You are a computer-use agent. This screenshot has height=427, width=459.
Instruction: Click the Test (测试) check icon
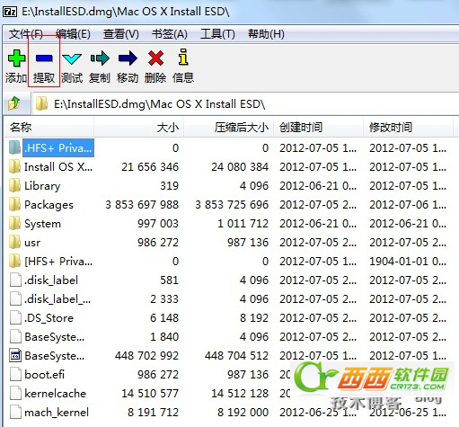click(x=72, y=58)
